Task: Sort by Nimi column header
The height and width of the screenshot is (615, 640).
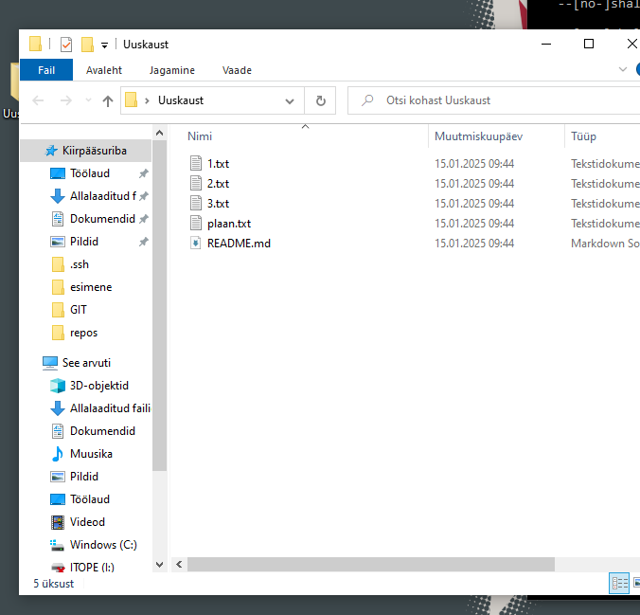Action: click(200, 136)
